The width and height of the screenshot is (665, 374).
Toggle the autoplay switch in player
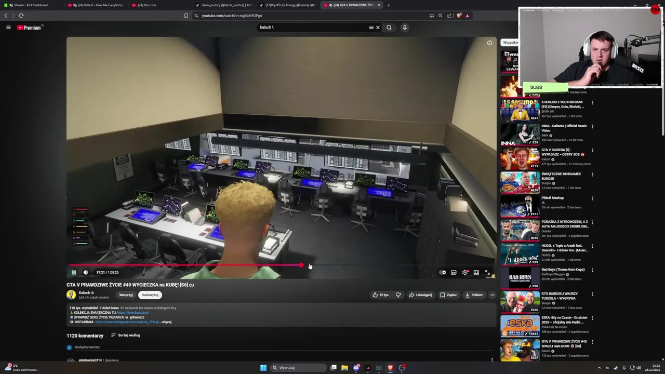[443, 272]
